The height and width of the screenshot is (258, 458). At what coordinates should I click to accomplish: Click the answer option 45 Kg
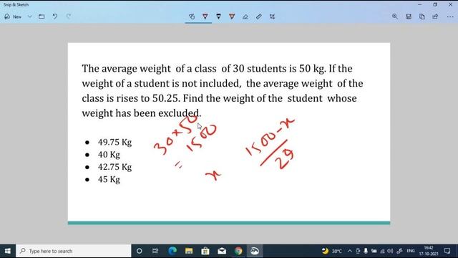[x=109, y=179]
